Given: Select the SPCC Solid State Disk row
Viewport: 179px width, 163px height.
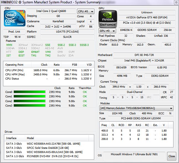Looking at the screenshot, I should (49, 148).
